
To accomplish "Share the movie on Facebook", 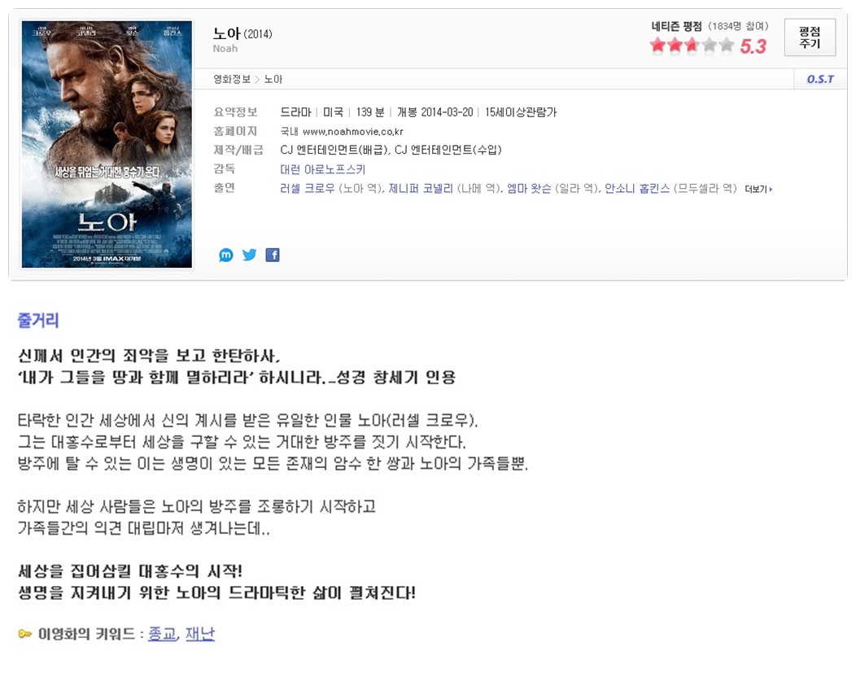I will [x=273, y=255].
